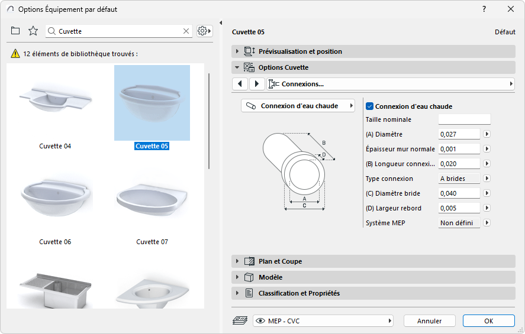Open the search settings gear menu
This screenshot has height=334, width=525.
pyautogui.click(x=204, y=31)
